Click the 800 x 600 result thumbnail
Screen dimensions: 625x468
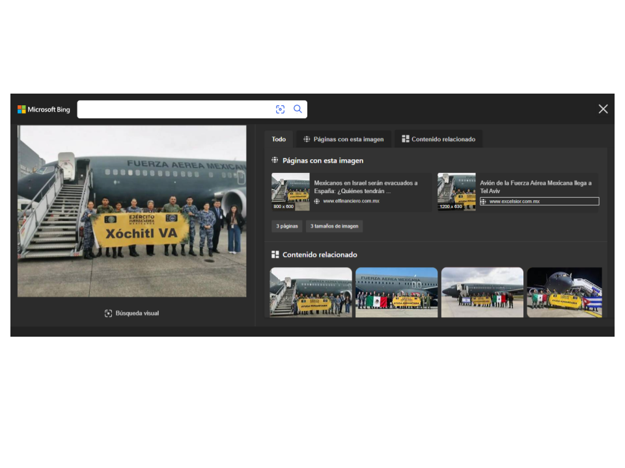pos(290,192)
